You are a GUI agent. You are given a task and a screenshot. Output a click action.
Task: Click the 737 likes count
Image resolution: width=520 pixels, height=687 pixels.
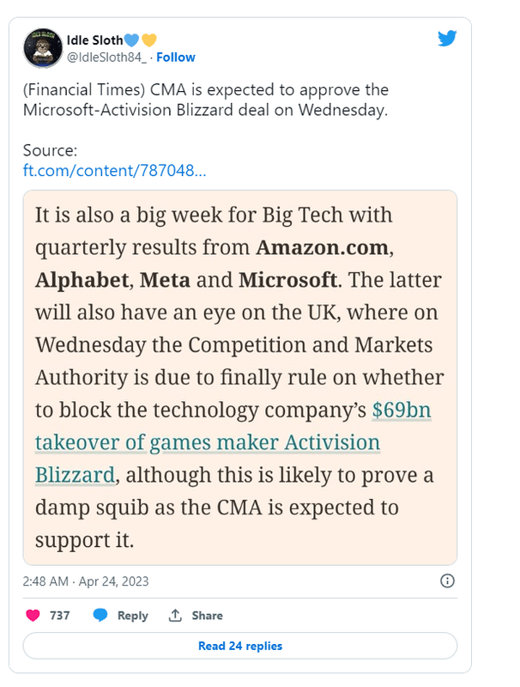point(59,616)
